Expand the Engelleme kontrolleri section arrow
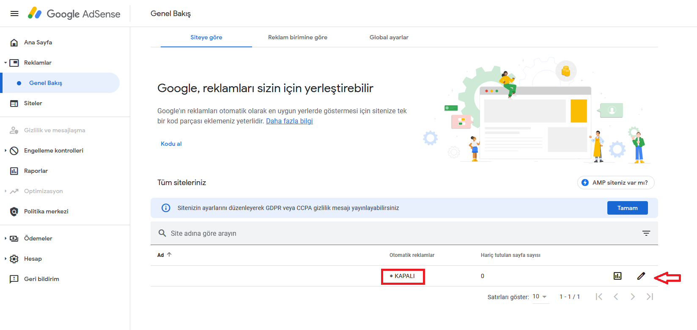Viewport: 697px width, 330px height. click(5, 150)
